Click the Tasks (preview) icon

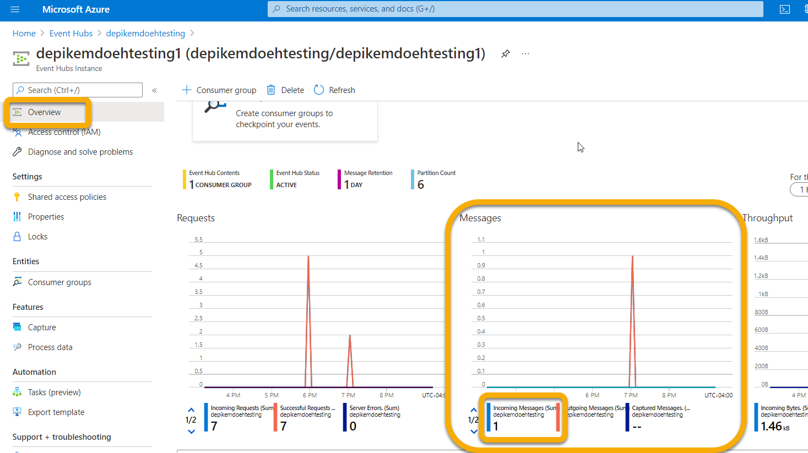[17, 392]
